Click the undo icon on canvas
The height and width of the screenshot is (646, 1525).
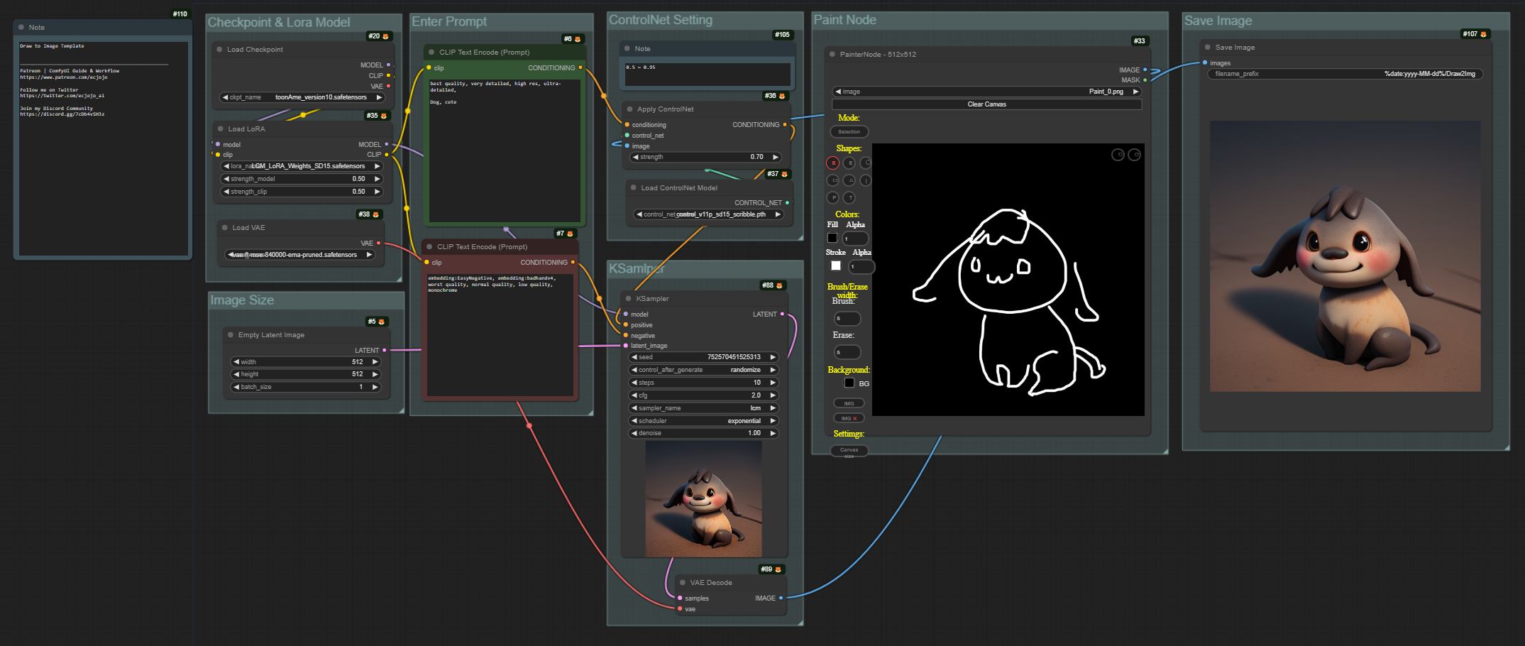[1118, 155]
